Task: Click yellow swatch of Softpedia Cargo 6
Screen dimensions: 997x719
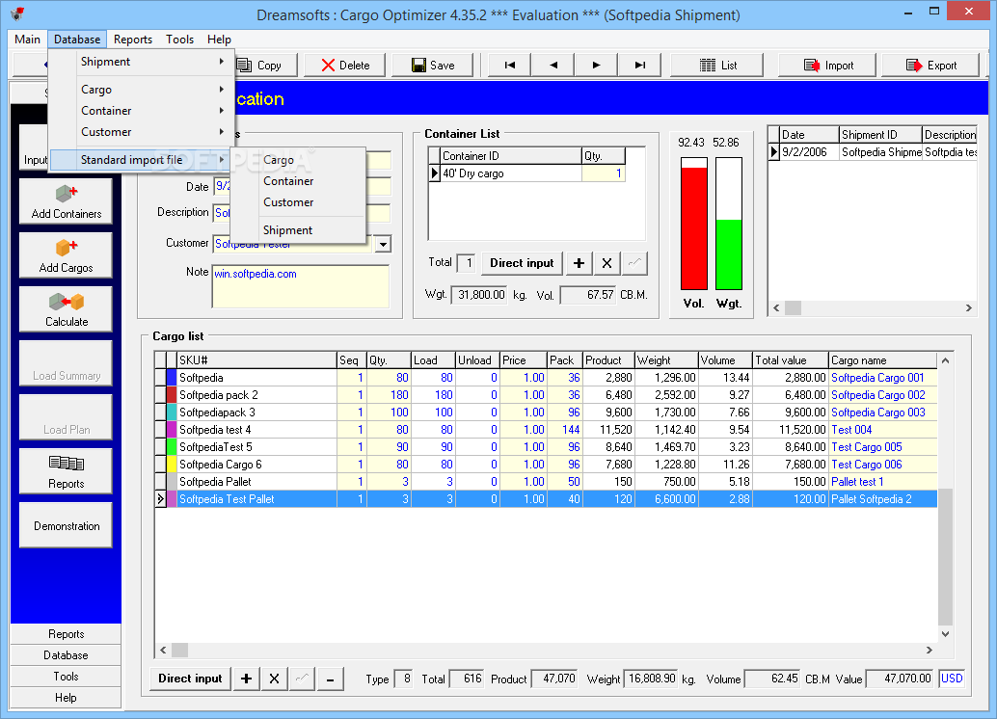Action: (172, 465)
